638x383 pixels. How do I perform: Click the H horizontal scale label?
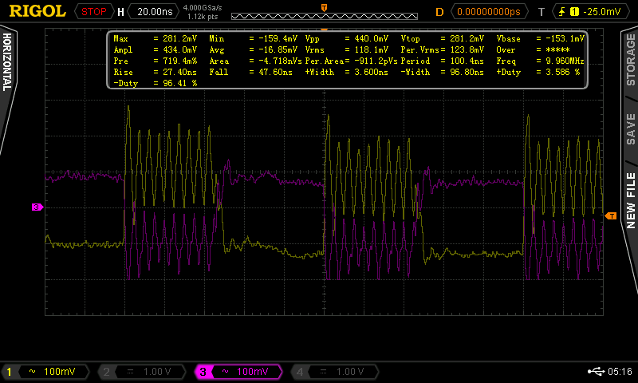[120, 12]
